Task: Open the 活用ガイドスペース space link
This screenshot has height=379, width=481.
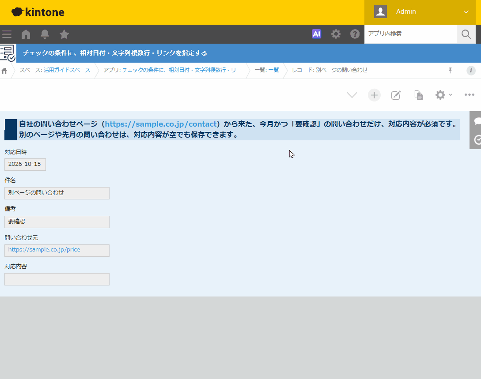Action: pyautogui.click(x=67, y=70)
